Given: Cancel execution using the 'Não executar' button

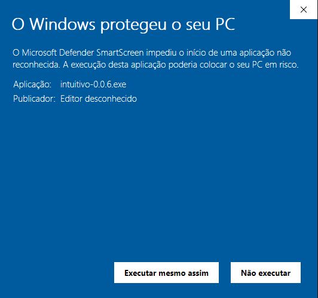Looking at the screenshot, I should click(x=265, y=273).
